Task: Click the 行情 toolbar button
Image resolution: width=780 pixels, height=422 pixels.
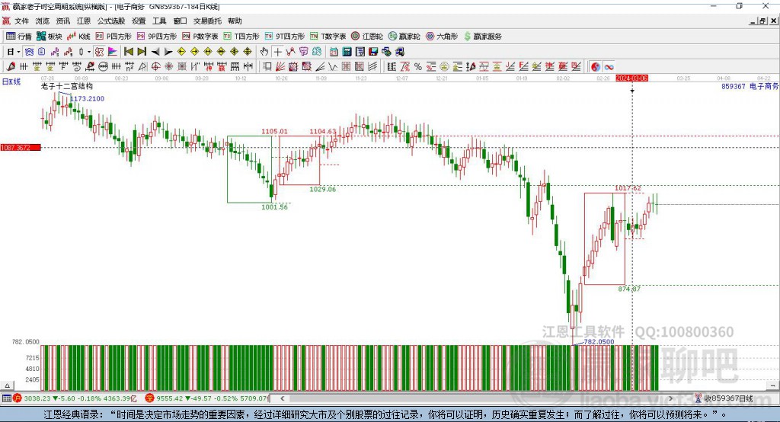Action: pos(18,37)
